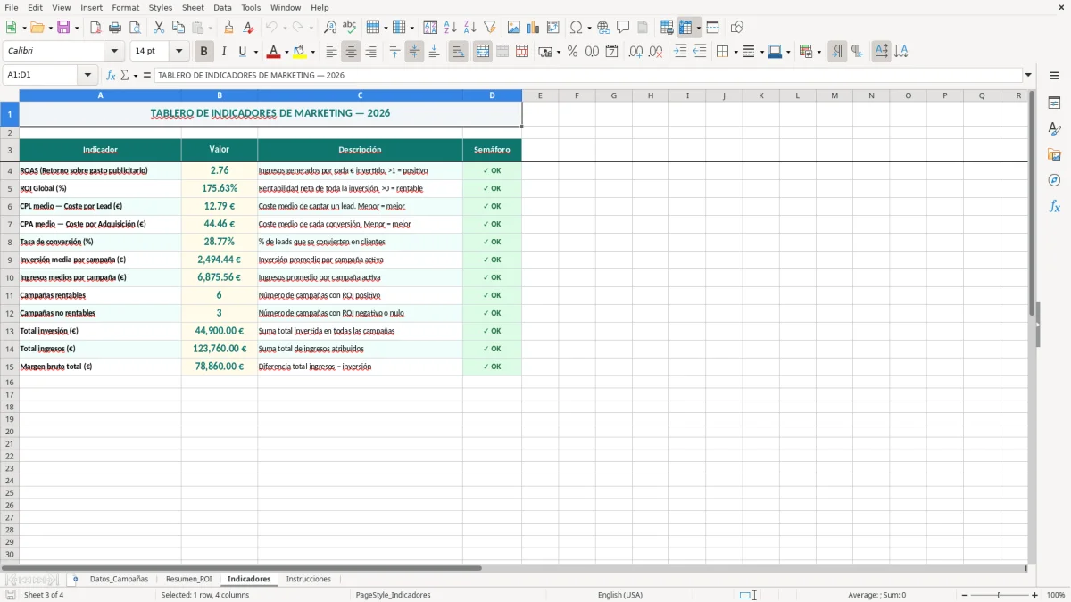The width and height of the screenshot is (1071, 602).
Task: Set font color to red swatch
Action: point(274,52)
